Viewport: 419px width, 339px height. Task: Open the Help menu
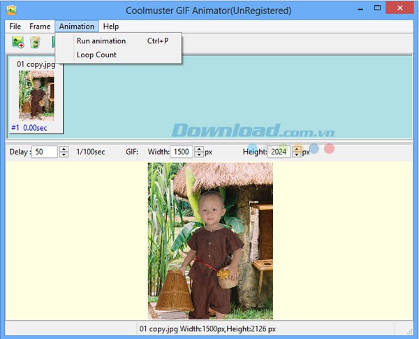click(111, 27)
